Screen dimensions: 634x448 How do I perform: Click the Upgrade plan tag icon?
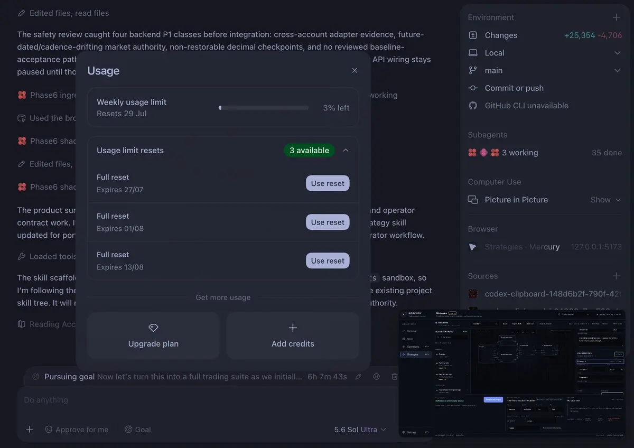[153, 328]
